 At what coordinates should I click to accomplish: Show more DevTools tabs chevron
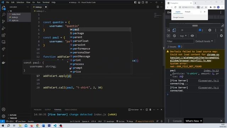pyautogui.click(x=182, y=30)
